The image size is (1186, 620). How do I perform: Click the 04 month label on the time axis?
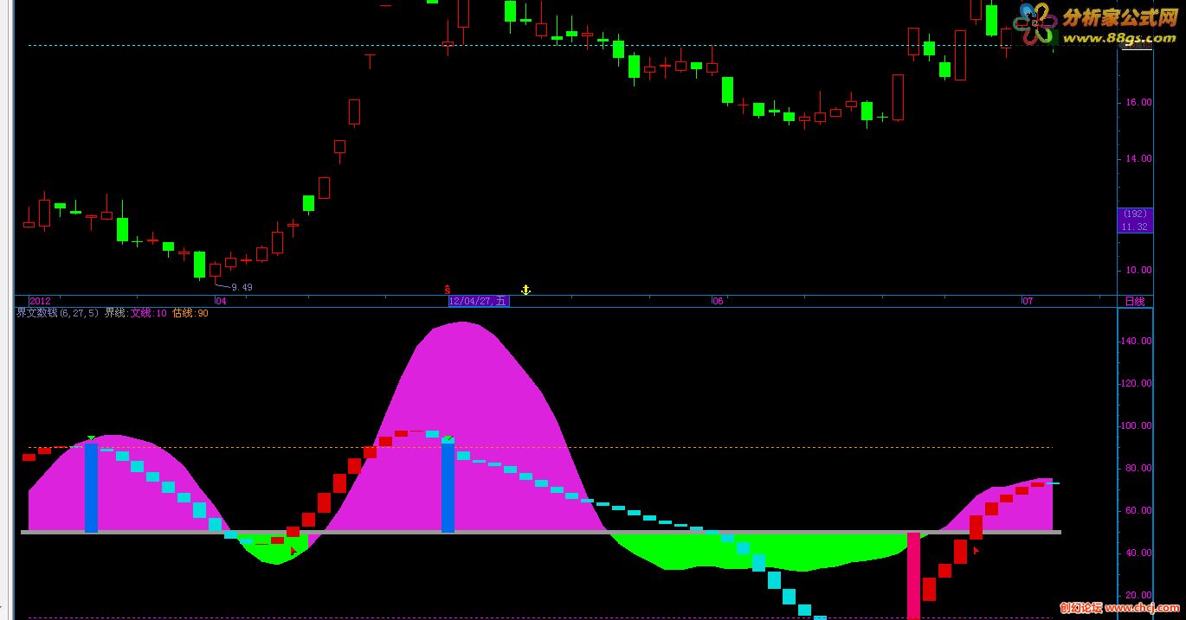point(221,301)
